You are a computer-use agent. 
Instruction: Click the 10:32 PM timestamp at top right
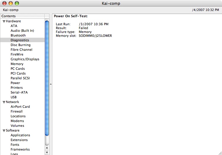coord(206,10)
